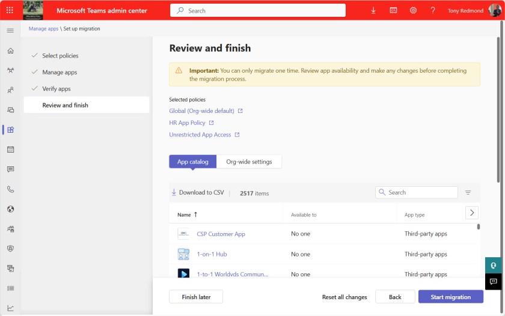Open the Teams section icon in sidebar
The width and height of the screenshot is (505, 316).
click(x=10, y=70)
